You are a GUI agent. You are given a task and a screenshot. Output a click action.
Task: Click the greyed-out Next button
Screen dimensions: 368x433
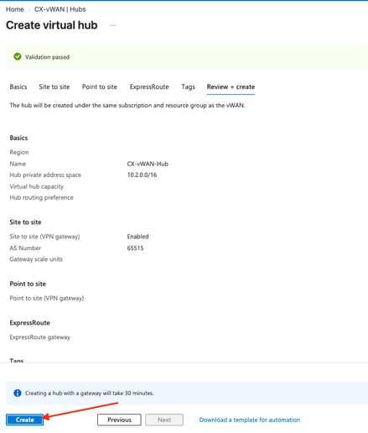pos(164,420)
